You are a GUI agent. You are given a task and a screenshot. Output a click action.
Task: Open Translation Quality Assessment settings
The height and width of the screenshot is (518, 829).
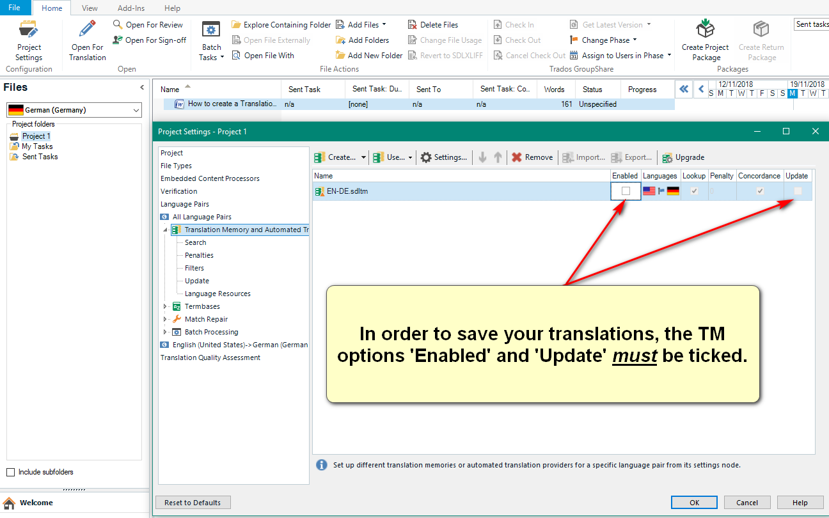[210, 357]
